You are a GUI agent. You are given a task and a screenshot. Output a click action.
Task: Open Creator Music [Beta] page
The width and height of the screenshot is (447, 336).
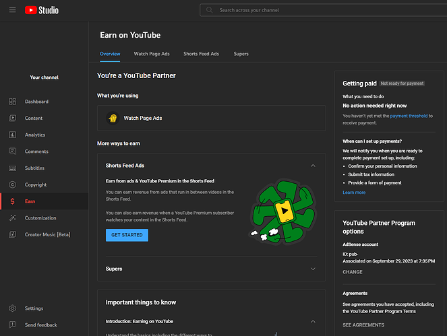pyautogui.click(x=44, y=234)
